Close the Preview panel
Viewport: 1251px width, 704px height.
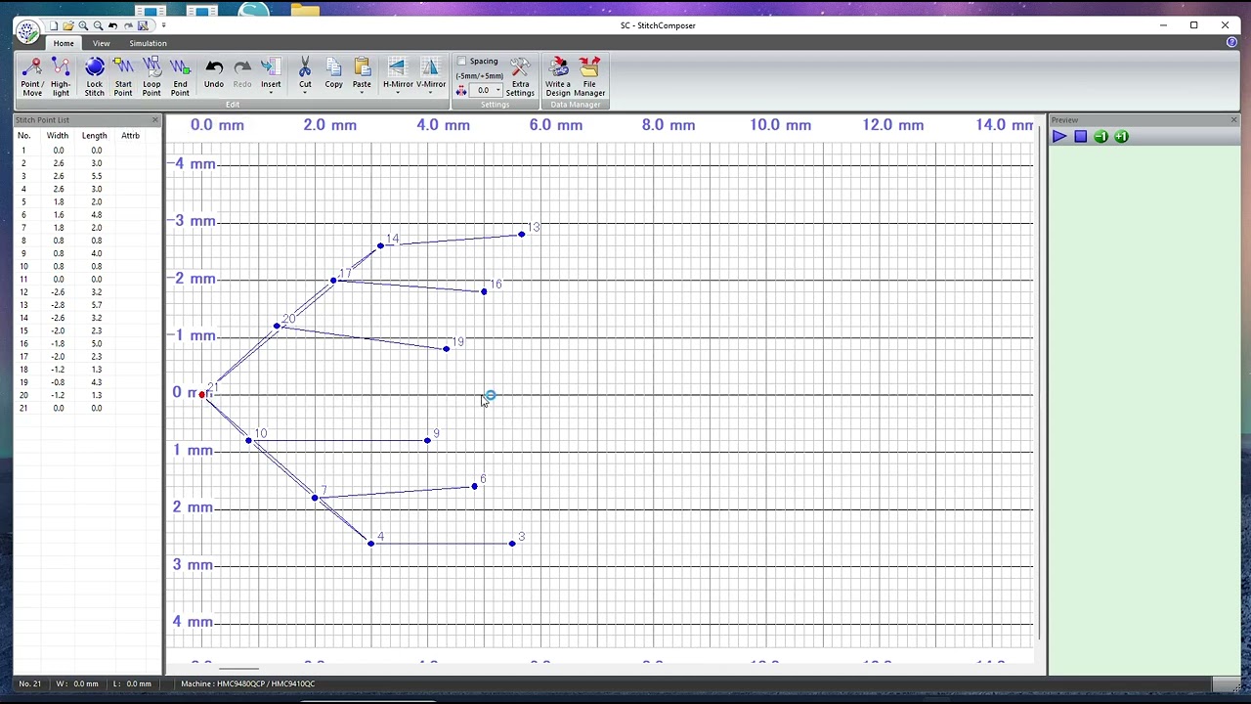pyautogui.click(x=1233, y=120)
